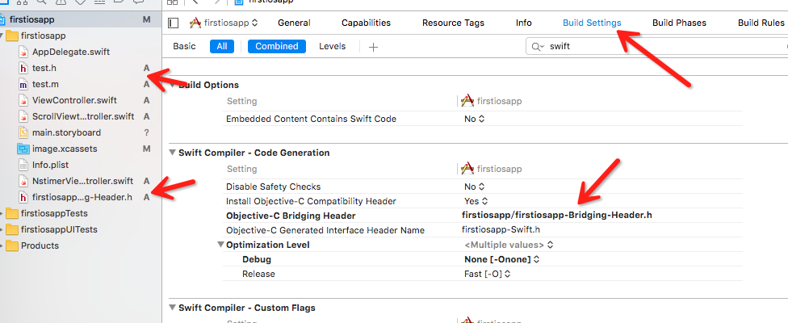The width and height of the screenshot is (788, 323).
Task: Switch to the Basic settings filter
Action: [x=184, y=47]
